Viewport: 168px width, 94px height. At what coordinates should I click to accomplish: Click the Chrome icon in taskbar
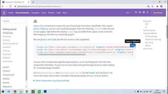click(x=27, y=92)
